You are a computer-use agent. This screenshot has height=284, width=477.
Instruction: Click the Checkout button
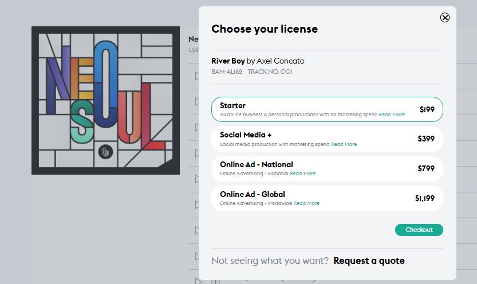pos(419,230)
